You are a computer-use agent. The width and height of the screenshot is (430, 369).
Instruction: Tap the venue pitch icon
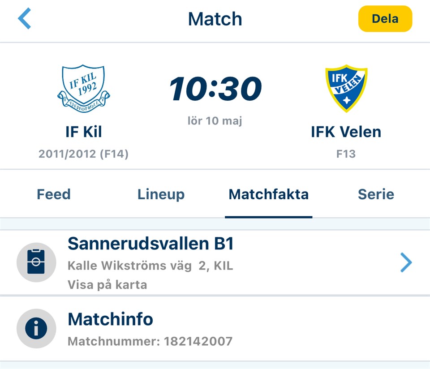click(x=36, y=262)
